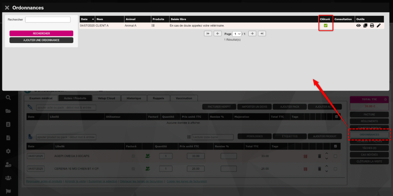This screenshot has height=196, width=393.
Task: Edit the ordonnance with the pencil icon
Action: pyautogui.click(x=379, y=26)
